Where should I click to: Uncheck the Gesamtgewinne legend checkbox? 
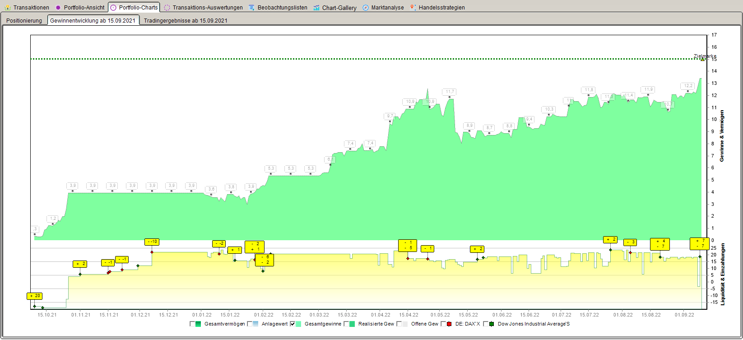pyautogui.click(x=293, y=324)
